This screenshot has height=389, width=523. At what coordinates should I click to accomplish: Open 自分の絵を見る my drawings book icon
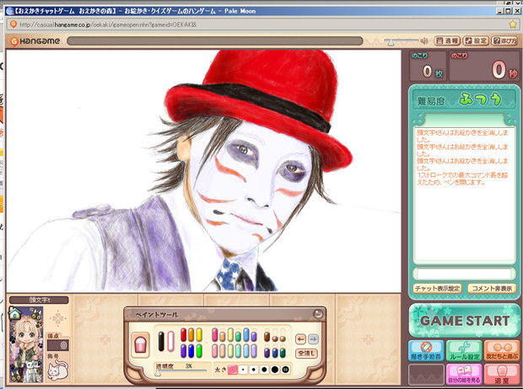pos(464,373)
